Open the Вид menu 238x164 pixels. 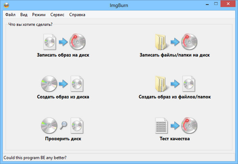tap(24, 15)
